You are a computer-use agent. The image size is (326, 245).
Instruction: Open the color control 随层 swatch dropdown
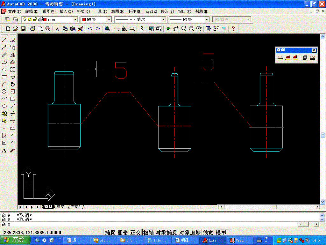click(109, 19)
